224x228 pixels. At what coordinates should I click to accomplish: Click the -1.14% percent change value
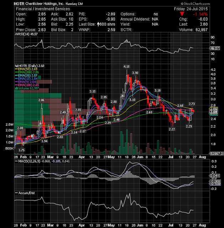point(200,14)
